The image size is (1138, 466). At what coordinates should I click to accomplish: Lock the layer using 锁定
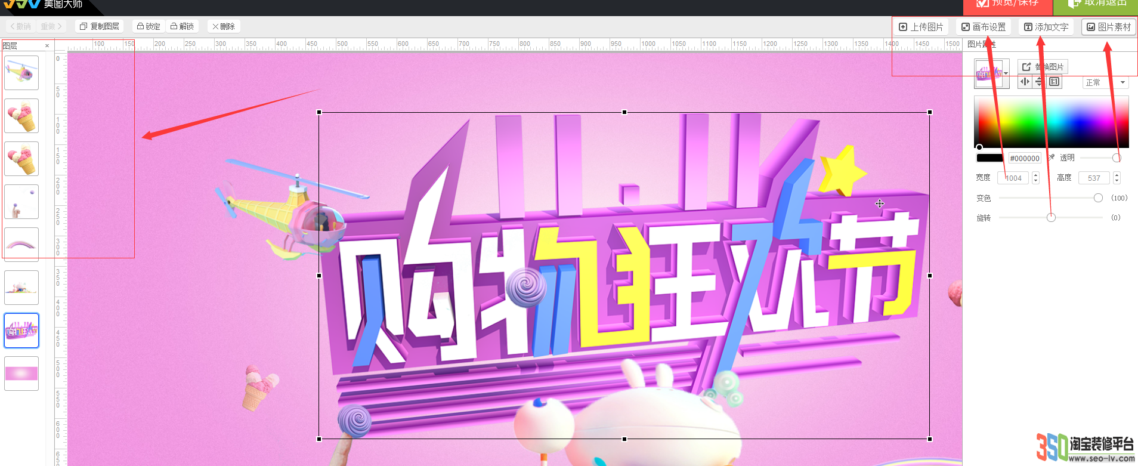[x=149, y=26]
